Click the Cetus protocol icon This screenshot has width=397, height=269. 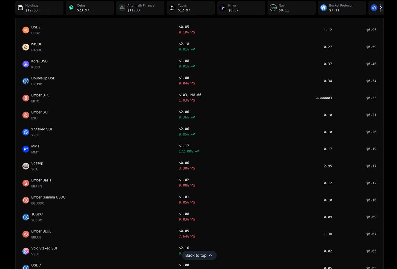pyautogui.click(x=71, y=8)
